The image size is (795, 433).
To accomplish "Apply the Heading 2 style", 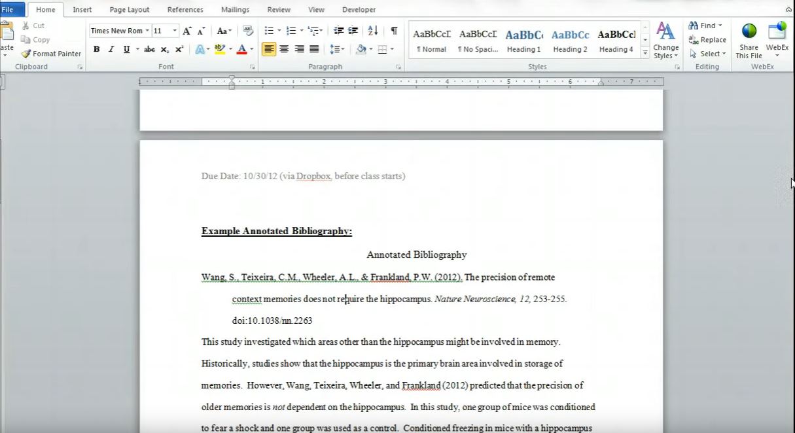I will click(570, 41).
